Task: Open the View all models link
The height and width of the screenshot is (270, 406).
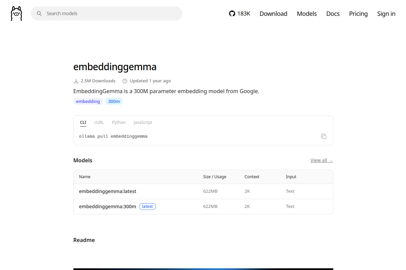Action: 321,160
